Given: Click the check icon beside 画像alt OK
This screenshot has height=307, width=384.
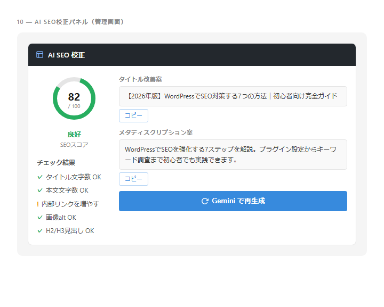Looking at the screenshot, I should tap(40, 218).
